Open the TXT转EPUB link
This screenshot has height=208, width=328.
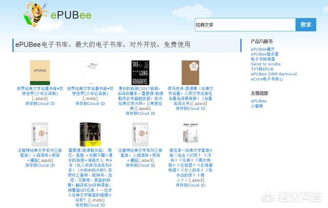262,69
